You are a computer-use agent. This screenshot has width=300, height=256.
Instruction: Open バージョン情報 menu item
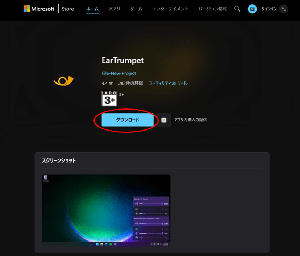coord(212,9)
